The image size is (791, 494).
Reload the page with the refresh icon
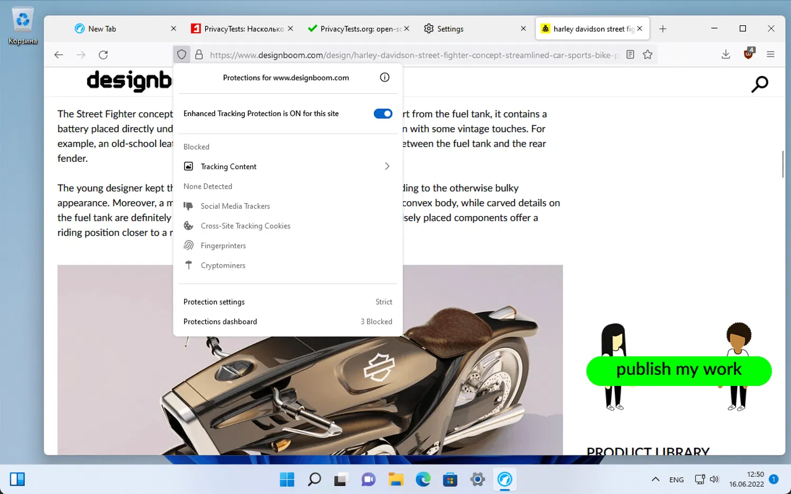103,55
